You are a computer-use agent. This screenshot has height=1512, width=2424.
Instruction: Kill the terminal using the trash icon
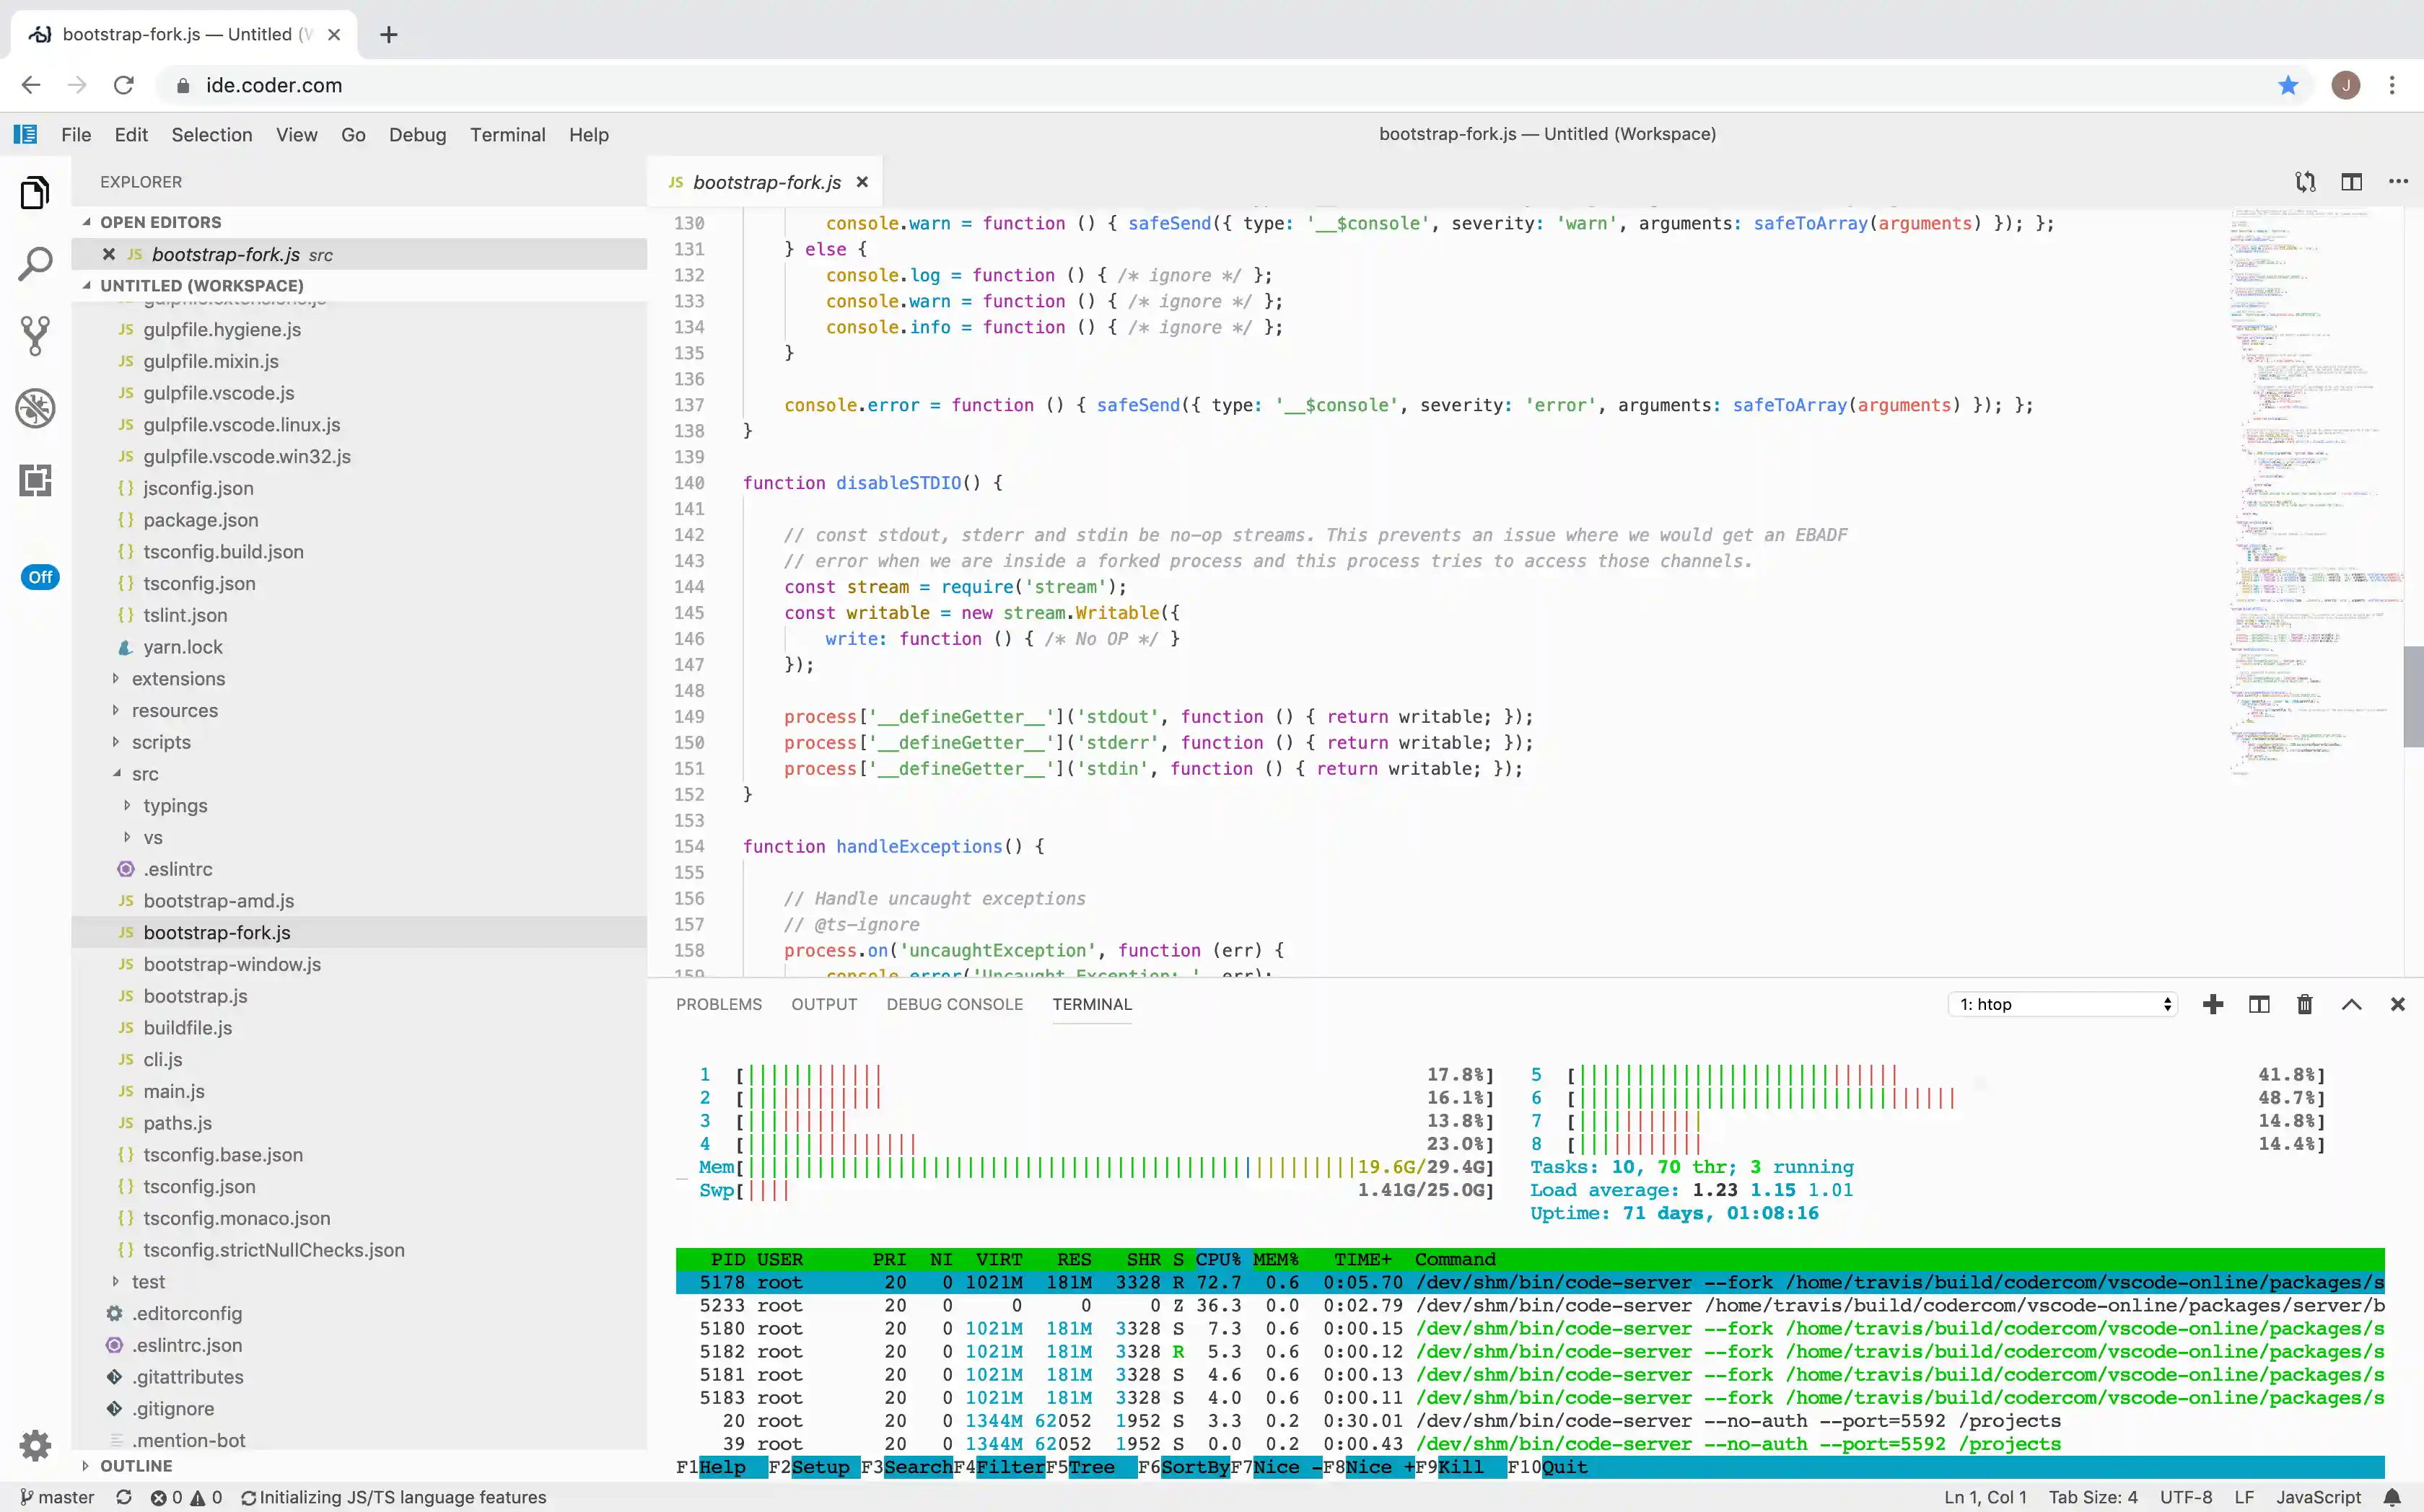pyautogui.click(x=2304, y=1004)
